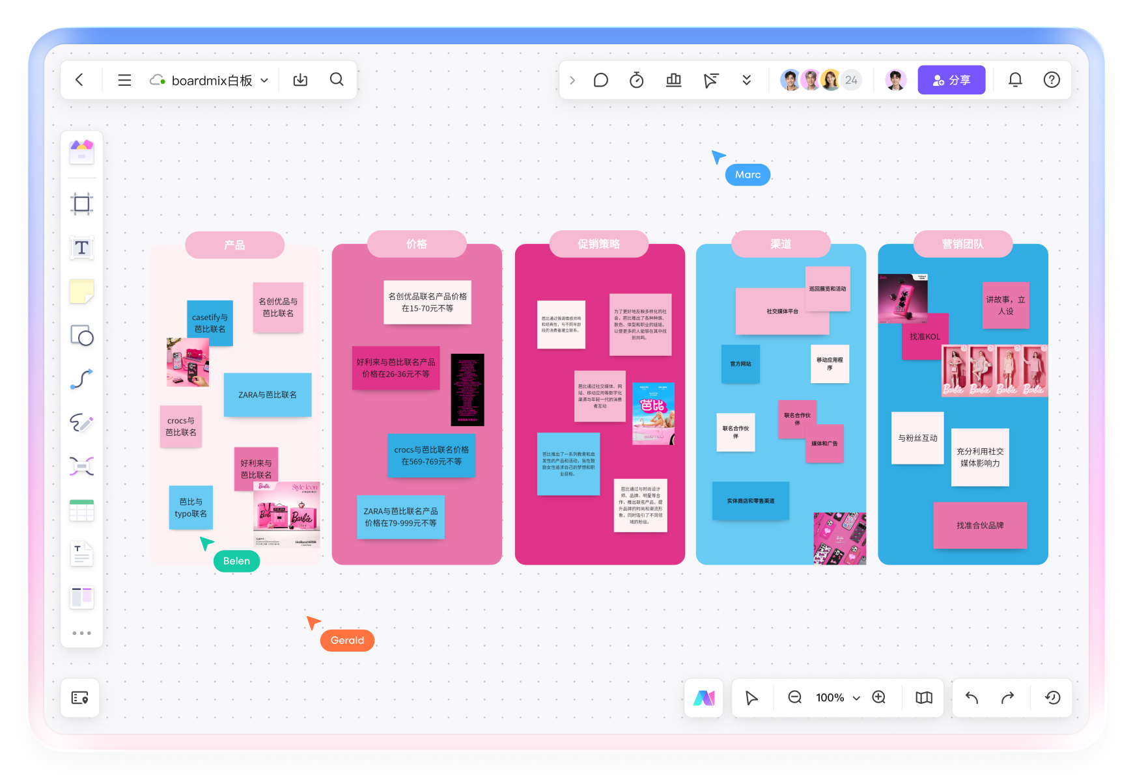
Task: Click the 分享 share button
Action: pyautogui.click(x=951, y=80)
